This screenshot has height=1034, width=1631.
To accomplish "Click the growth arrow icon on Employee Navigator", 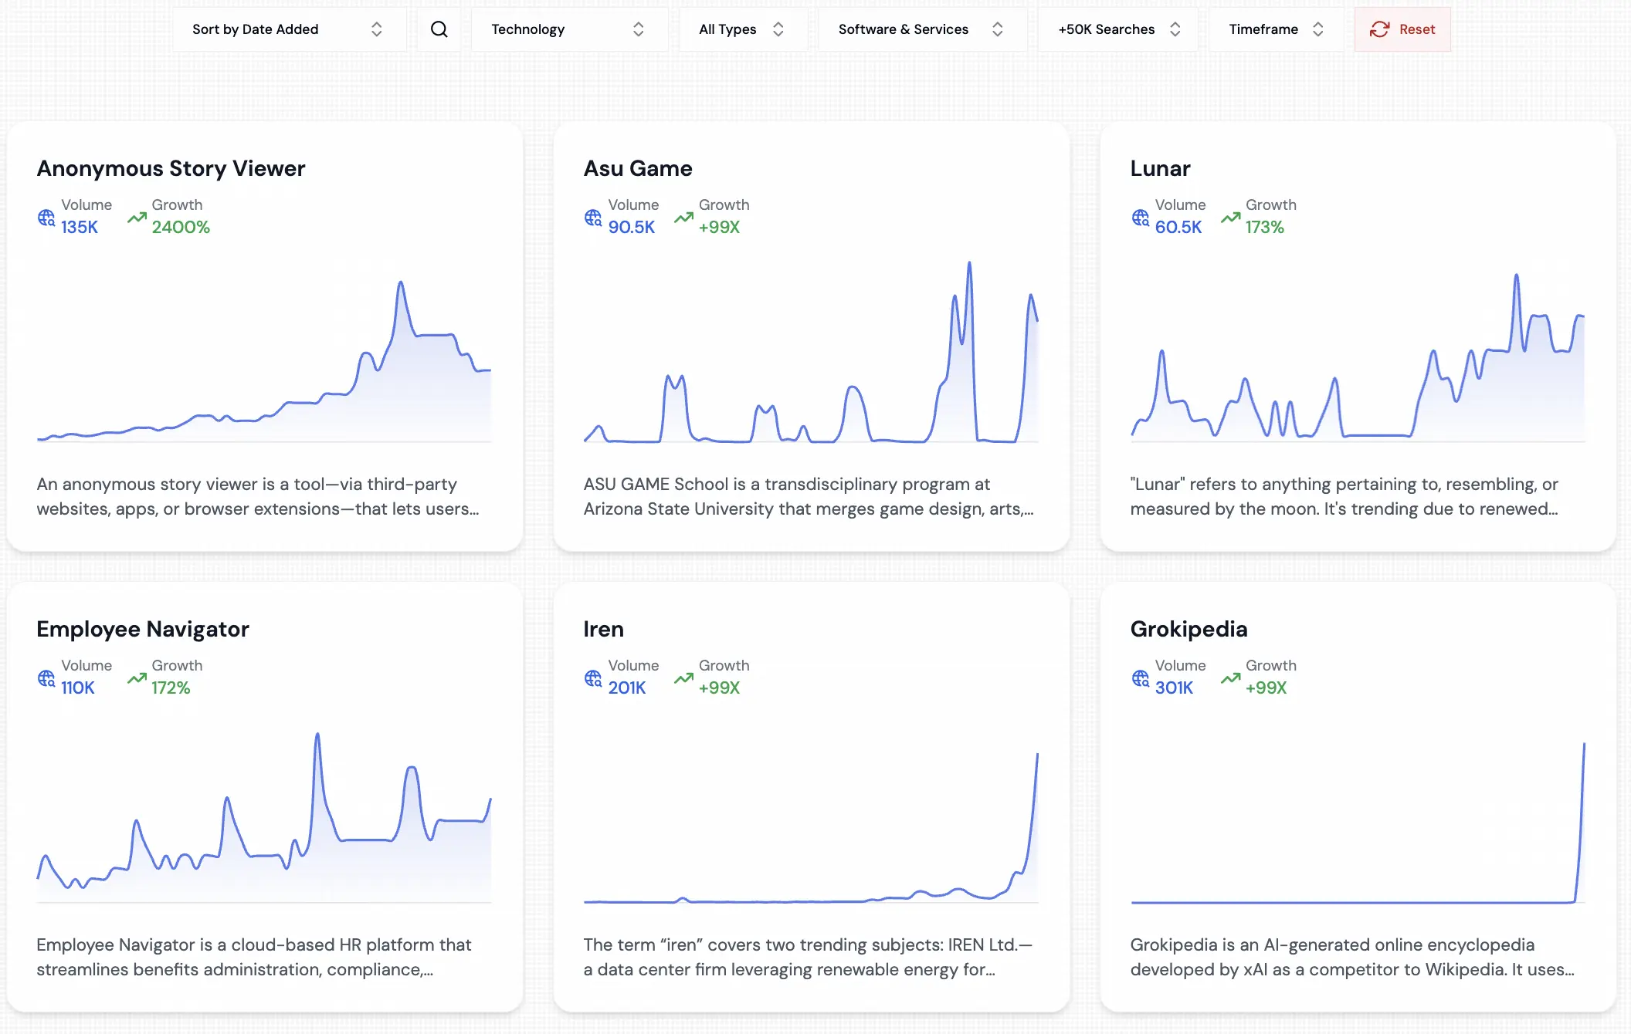I will click(136, 678).
